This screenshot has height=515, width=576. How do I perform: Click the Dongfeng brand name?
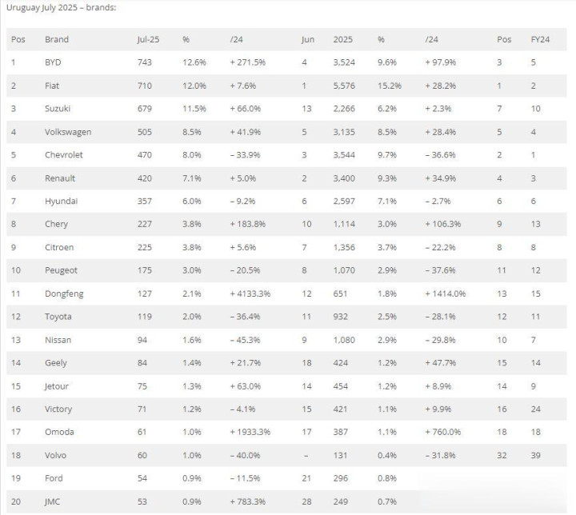tap(64, 293)
